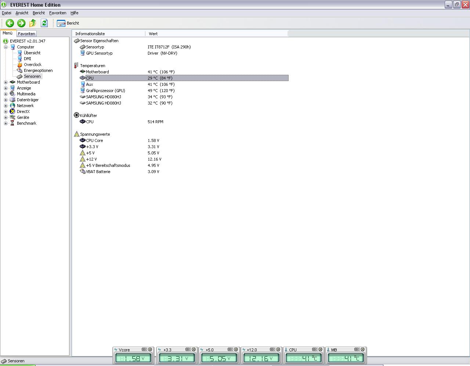Click the Motherboard icon in tree
The height and width of the screenshot is (366, 470).
point(12,82)
